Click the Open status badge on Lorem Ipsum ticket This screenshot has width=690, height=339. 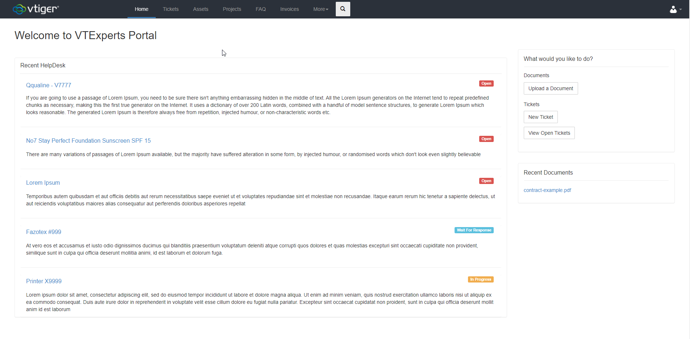pos(486,180)
